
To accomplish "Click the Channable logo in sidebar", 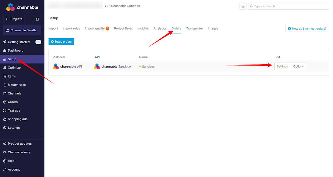I will (x=22, y=7).
